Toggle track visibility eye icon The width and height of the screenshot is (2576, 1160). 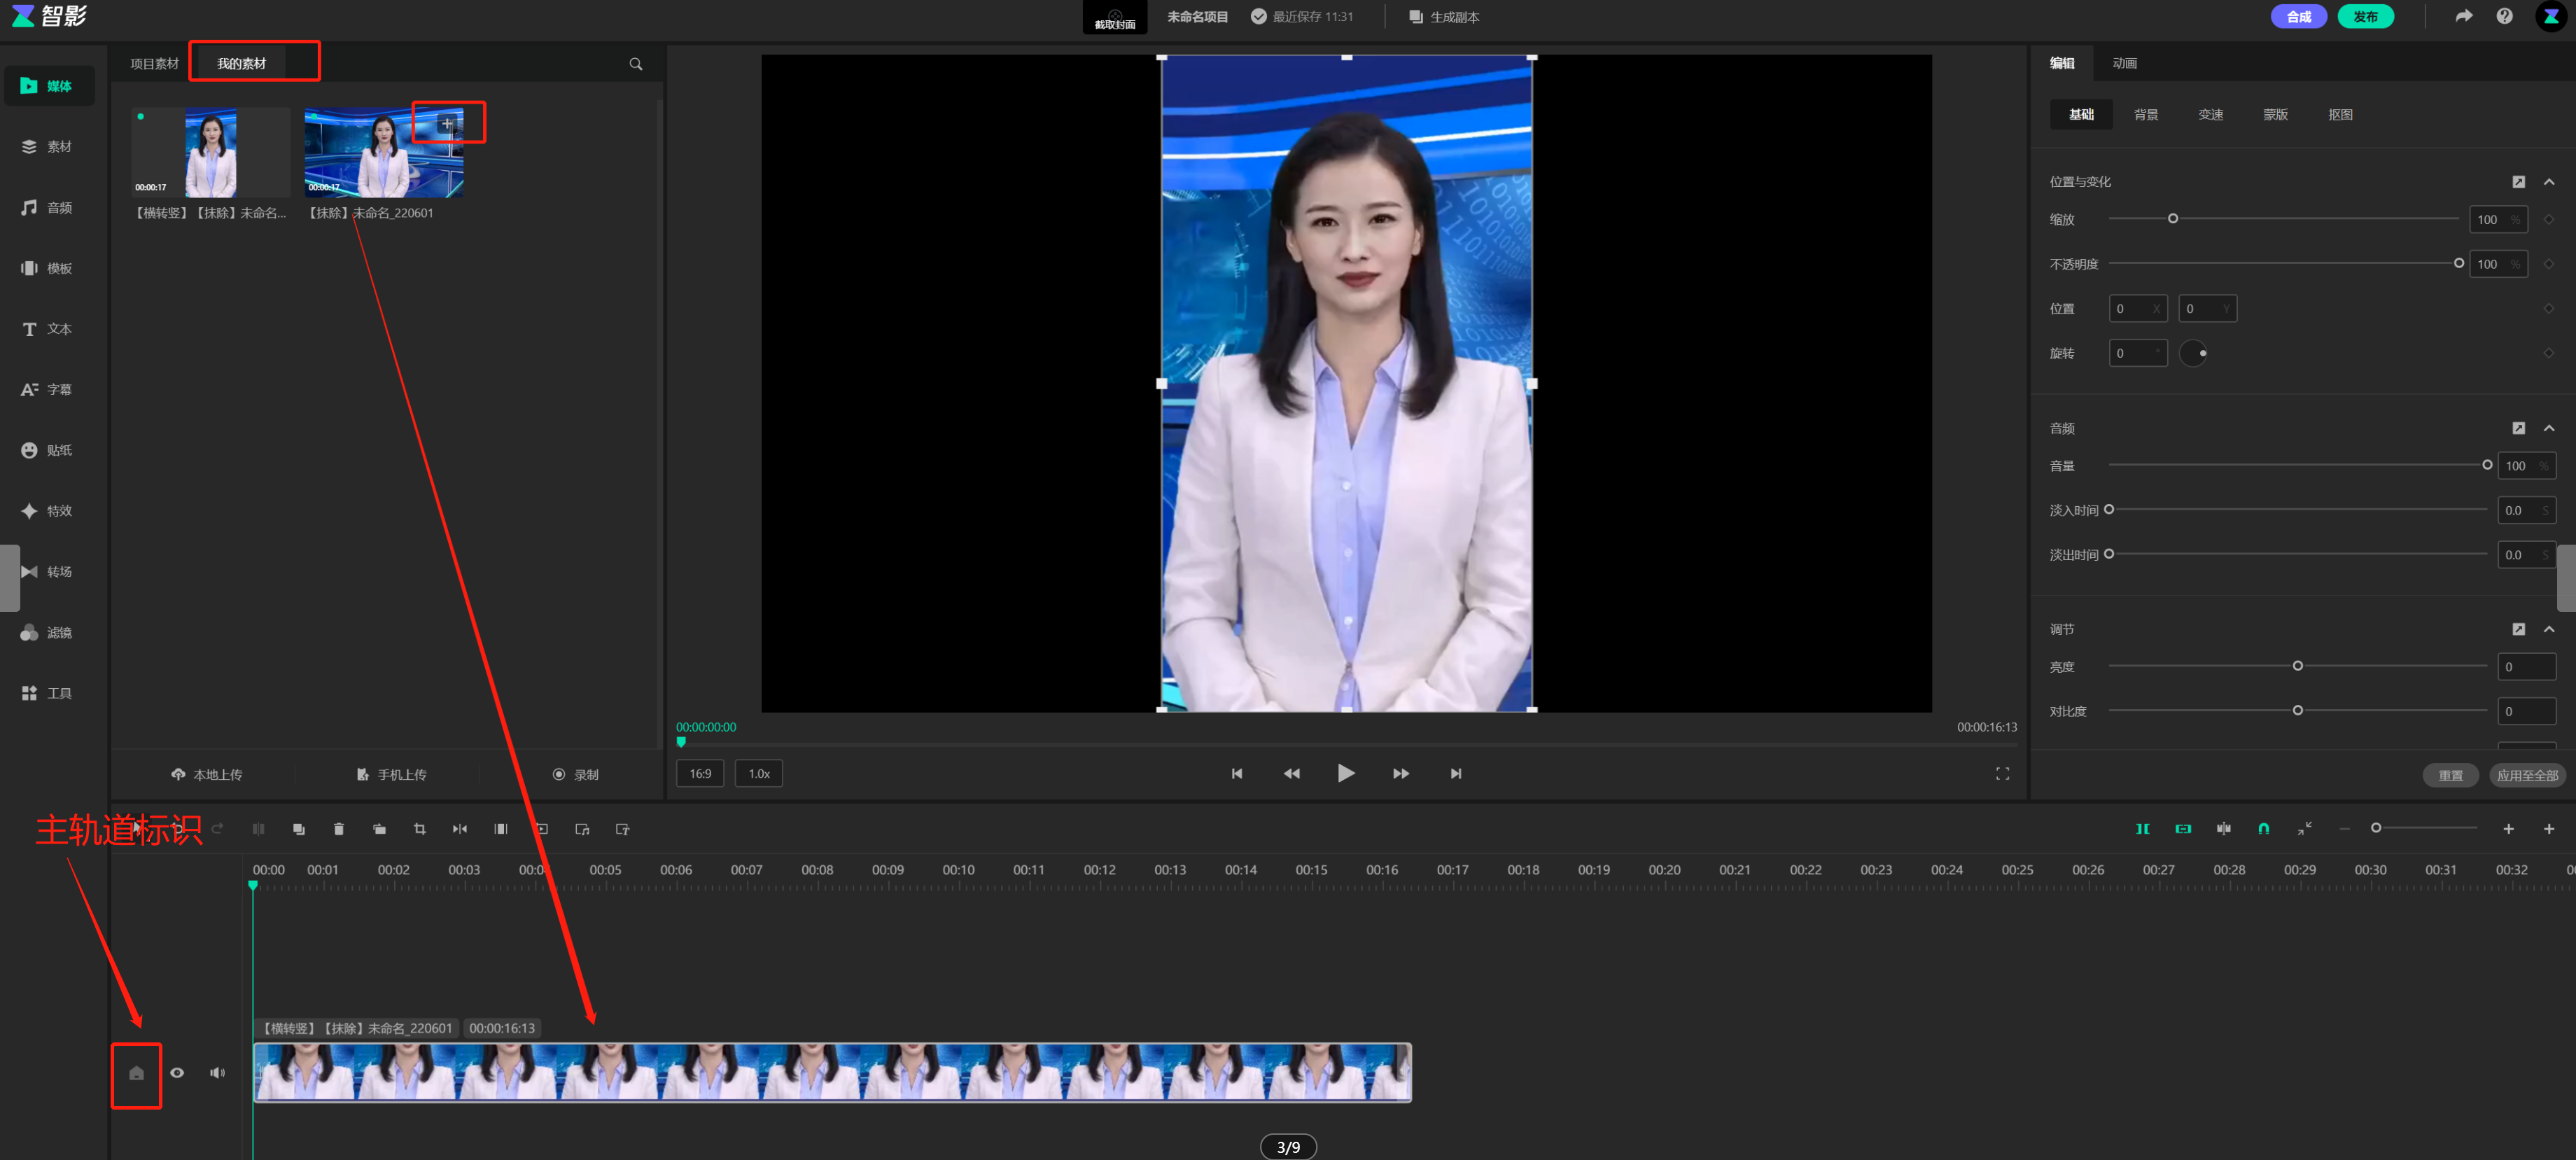(x=177, y=1073)
